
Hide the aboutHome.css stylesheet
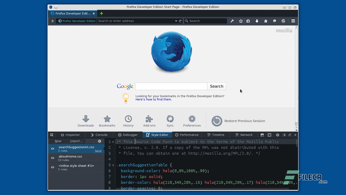pos(52,158)
